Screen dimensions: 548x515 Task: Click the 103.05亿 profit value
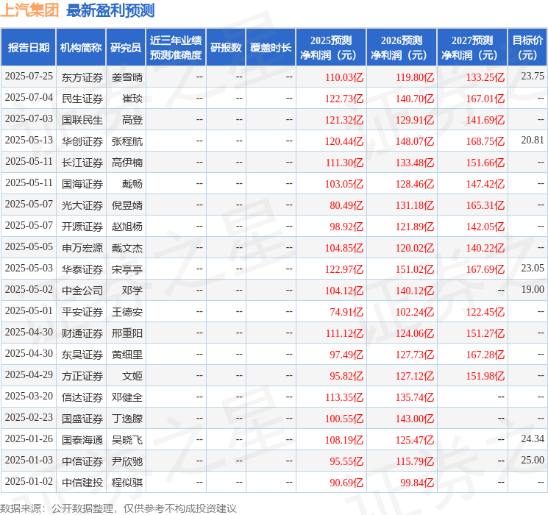click(344, 184)
